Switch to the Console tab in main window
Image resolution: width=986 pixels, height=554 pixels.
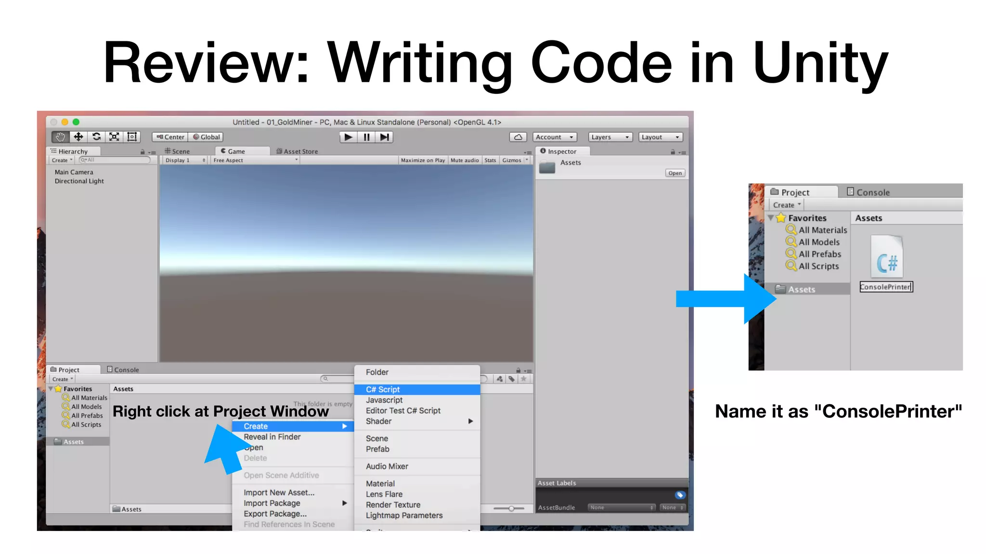point(123,370)
